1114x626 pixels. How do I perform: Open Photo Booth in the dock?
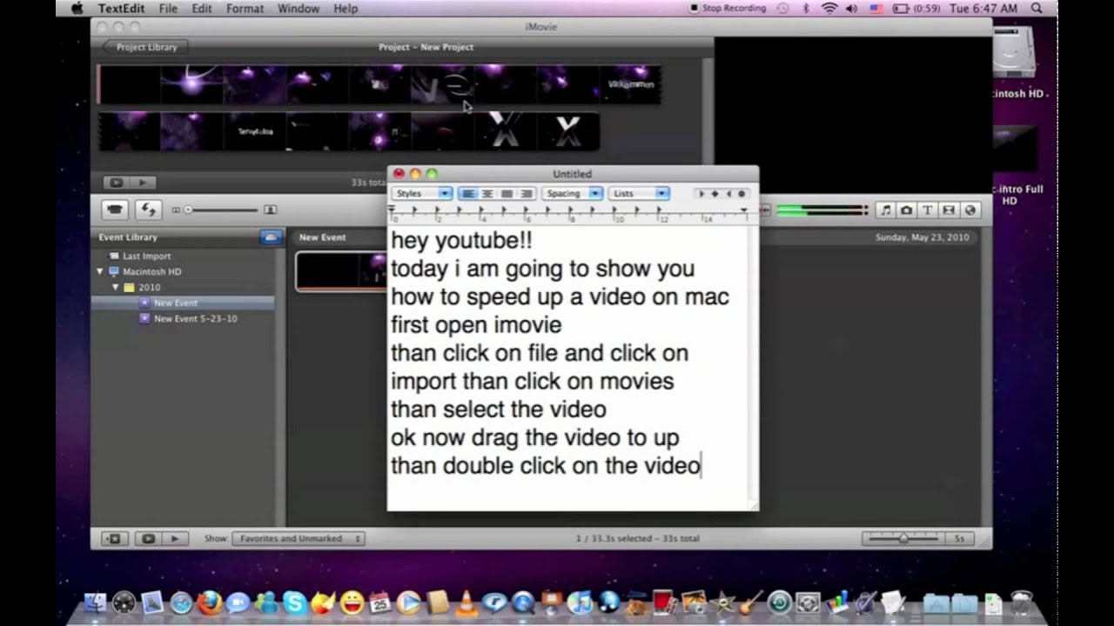click(666, 602)
